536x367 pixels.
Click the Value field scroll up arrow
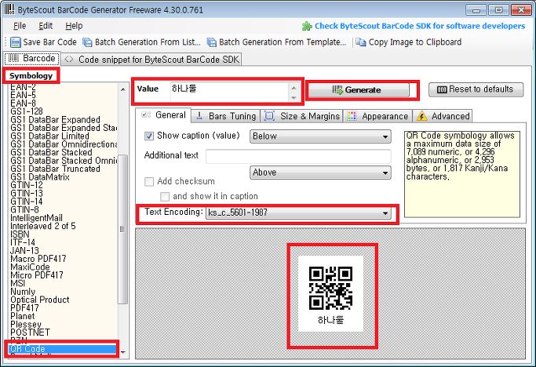point(294,88)
